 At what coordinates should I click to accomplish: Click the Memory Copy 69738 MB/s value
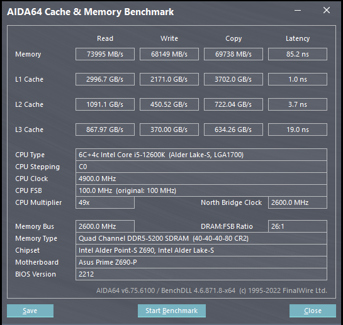[233, 54]
